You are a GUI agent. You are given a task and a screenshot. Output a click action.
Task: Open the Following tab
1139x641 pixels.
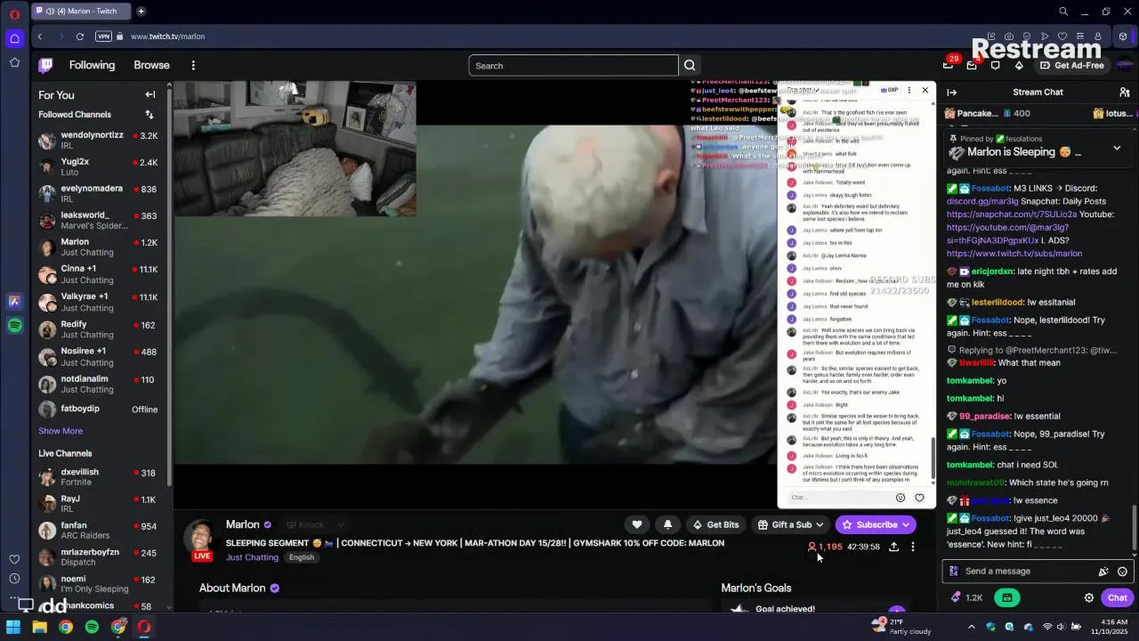pos(92,65)
